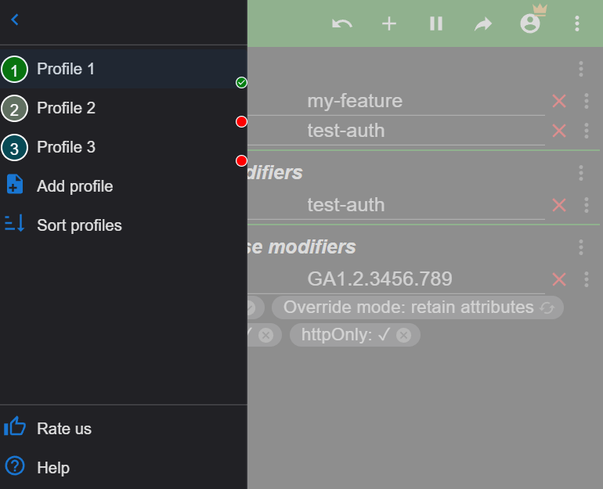Select Profile 1 in sidebar
This screenshot has height=489, width=603.
pyautogui.click(x=66, y=69)
